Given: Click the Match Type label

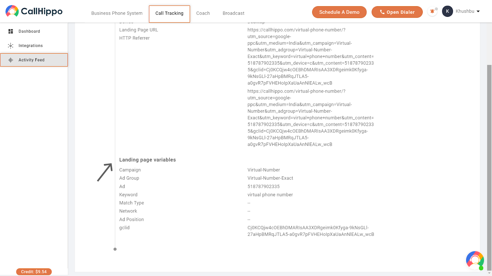Looking at the screenshot, I should point(132,203).
